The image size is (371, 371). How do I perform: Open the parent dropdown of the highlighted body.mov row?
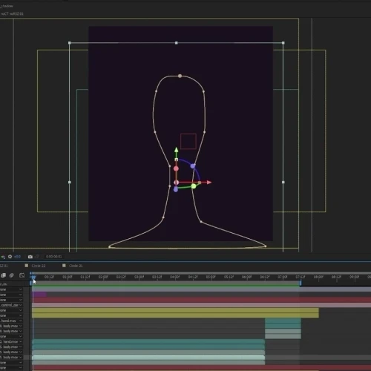click(11, 357)
